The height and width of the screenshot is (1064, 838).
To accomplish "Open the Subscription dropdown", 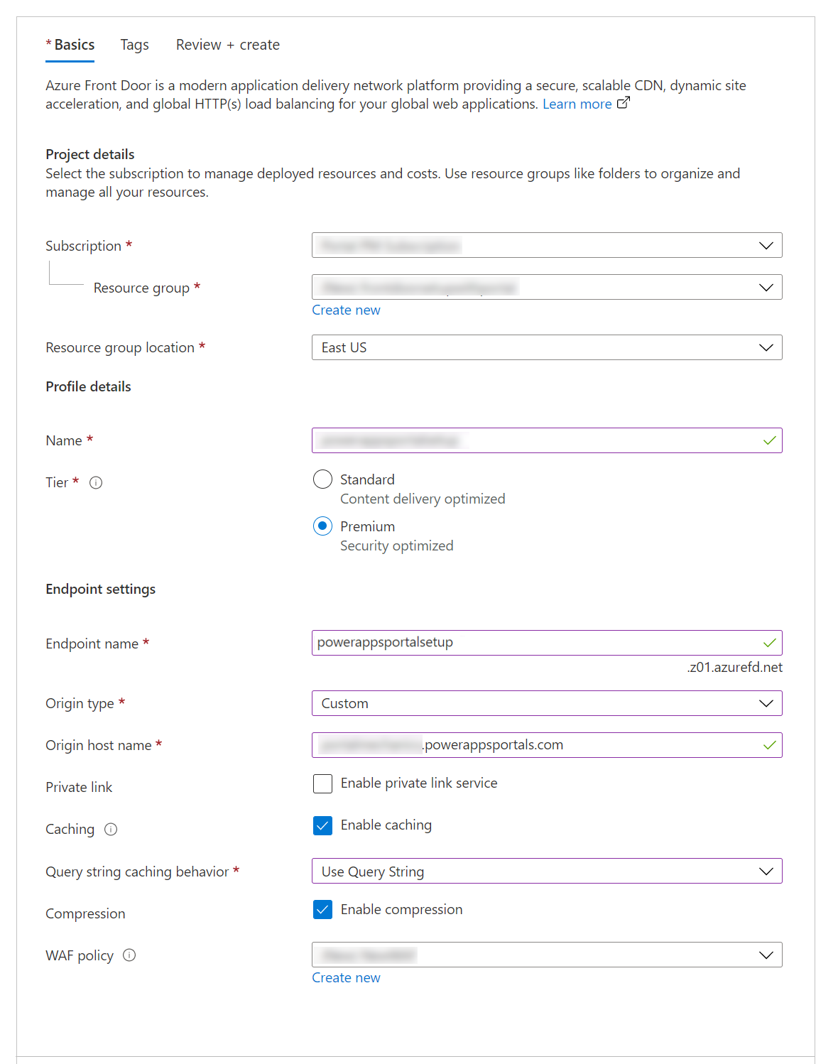I will click(x=766, y=245).
